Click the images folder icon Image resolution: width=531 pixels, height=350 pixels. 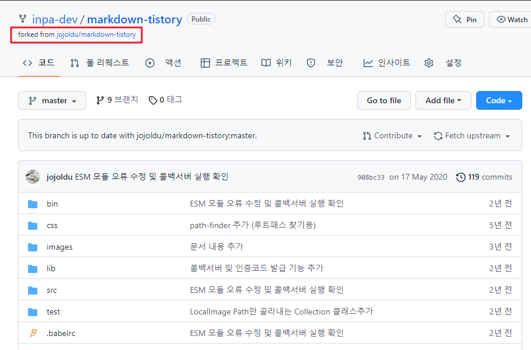coord(33,247)
